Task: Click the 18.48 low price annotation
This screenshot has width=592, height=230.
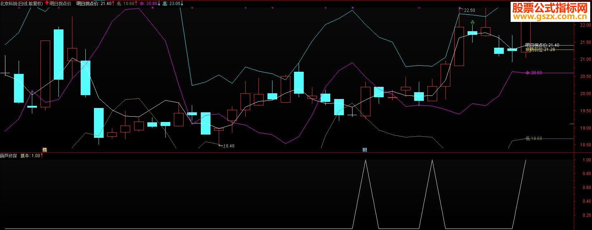Action: (228, 146)
